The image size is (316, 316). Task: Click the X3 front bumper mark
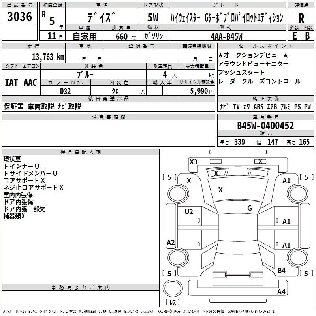click(x=193, y=162)
